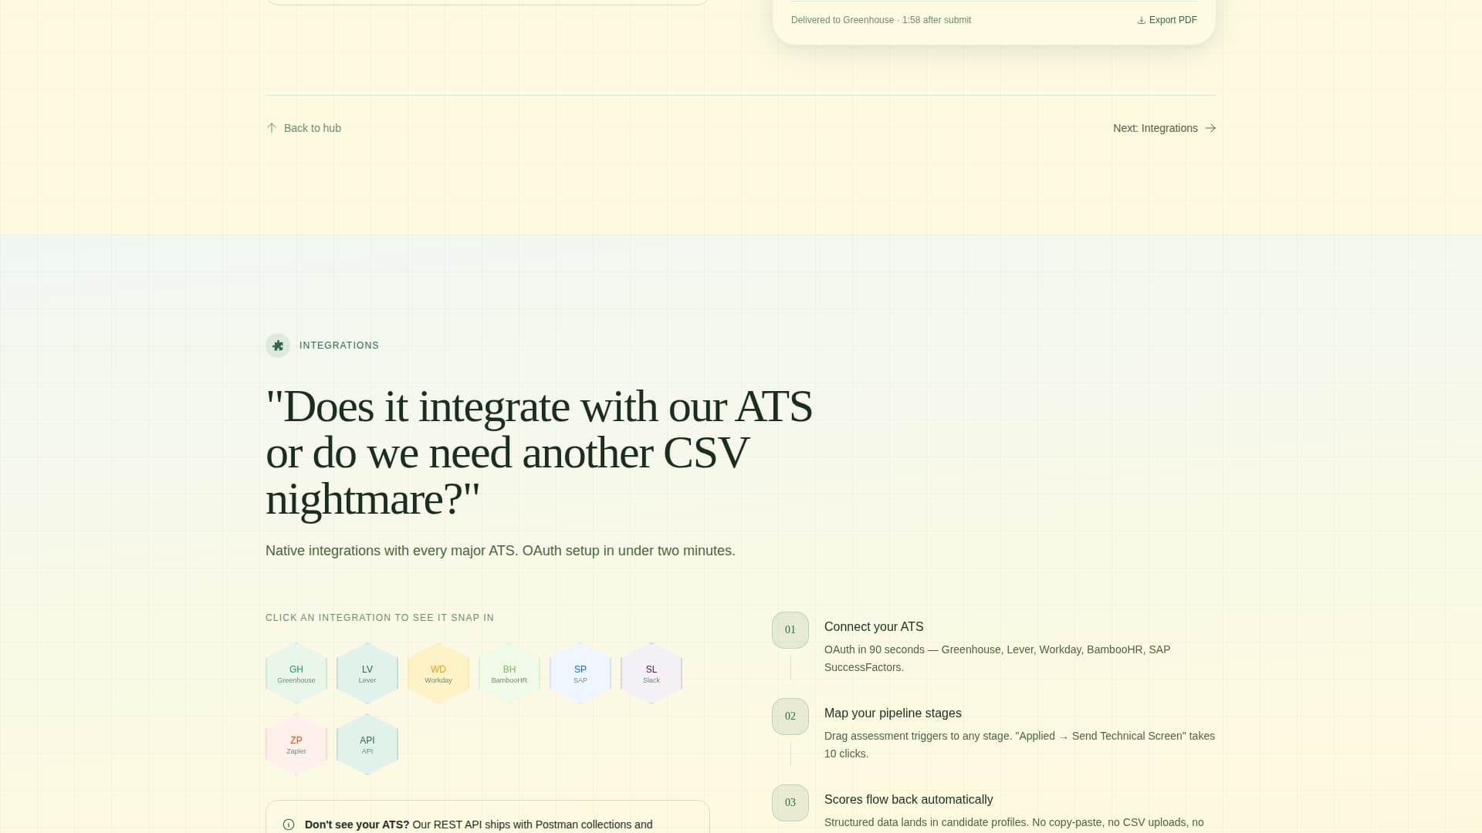Click the ATS CSV nightmare headline
This screenshot has height=833, width=1482.
539,452
